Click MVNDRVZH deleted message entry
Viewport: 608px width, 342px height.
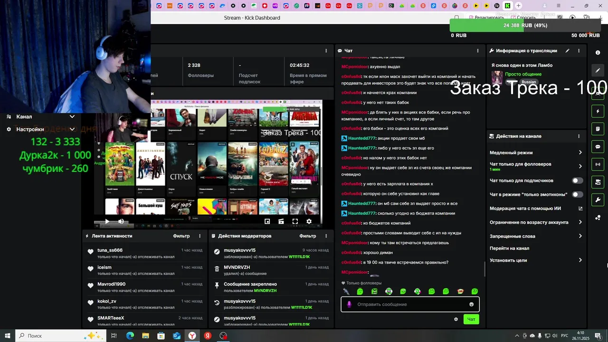(271, 270)
